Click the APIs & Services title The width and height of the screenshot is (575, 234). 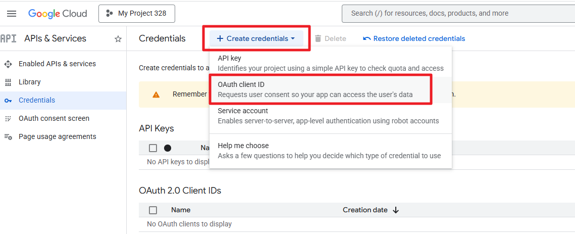56,38
